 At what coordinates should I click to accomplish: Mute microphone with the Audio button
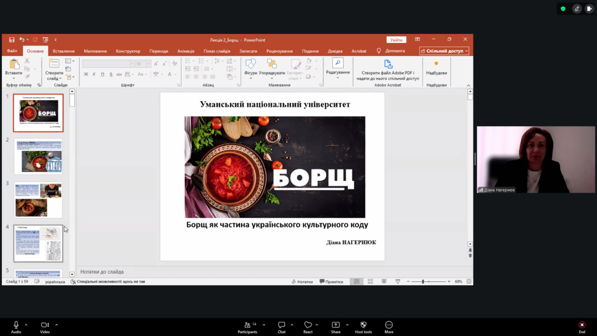click(x=16, y=327)
